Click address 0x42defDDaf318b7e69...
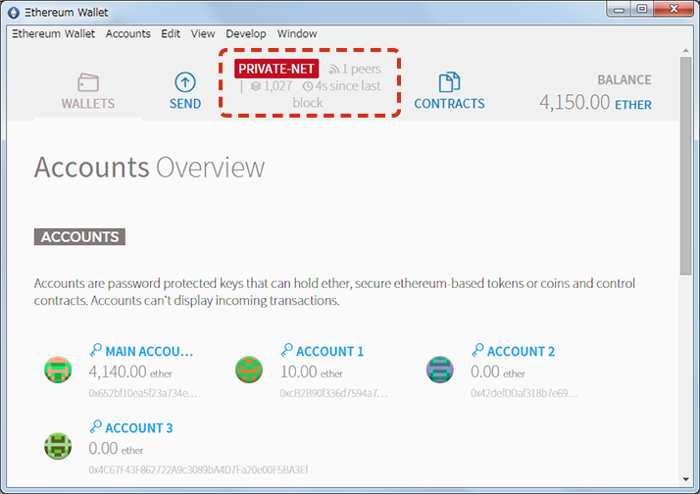 point(525,393)
